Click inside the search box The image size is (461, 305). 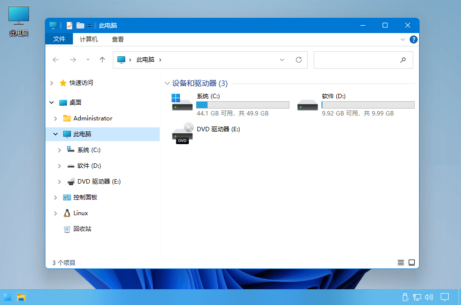pyautogui.click(x=363, y=59)
